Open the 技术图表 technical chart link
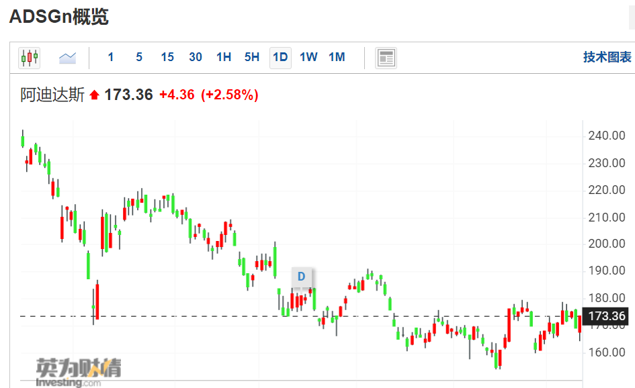This screenshot has width=635, height=388. [x=607, y=57]
